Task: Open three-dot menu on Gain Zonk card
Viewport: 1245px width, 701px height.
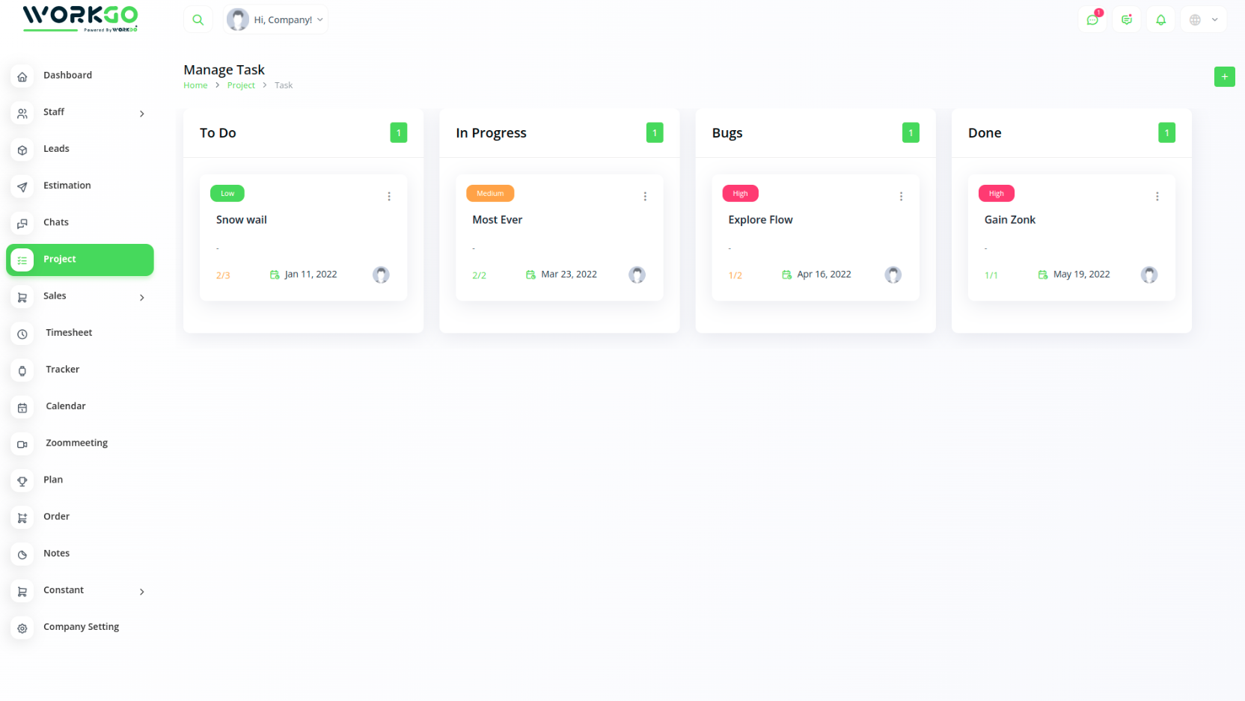Action: click(1157, 197)
